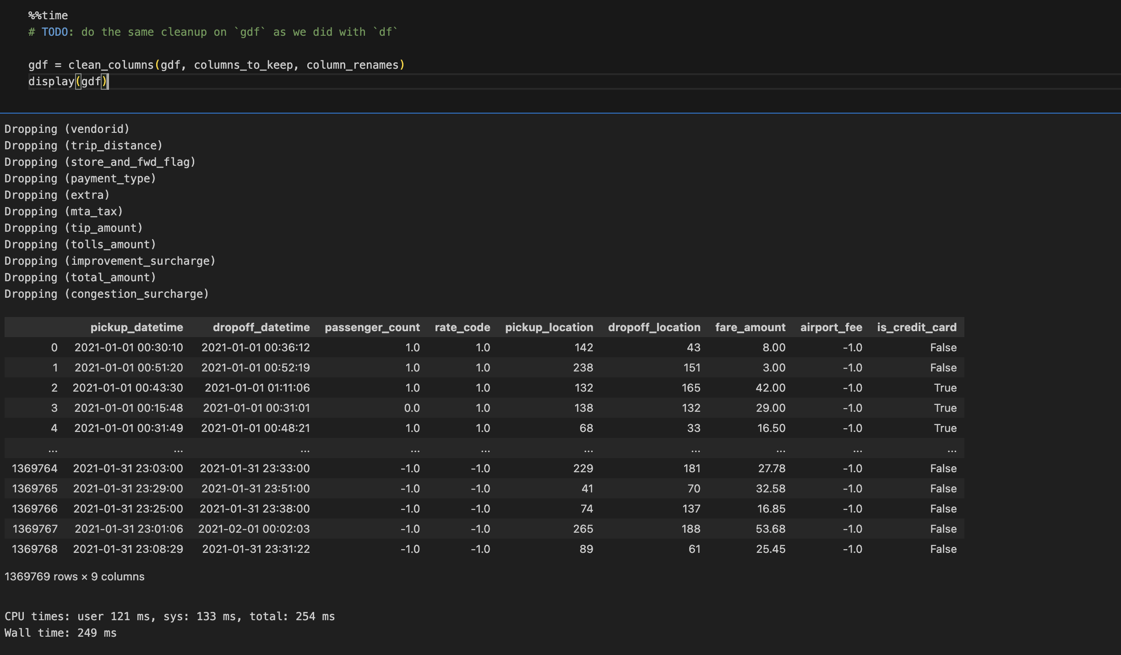This screenshot has width=1121, height=655.
Task: Click the rate_code column header
Action: coord(462,327)
